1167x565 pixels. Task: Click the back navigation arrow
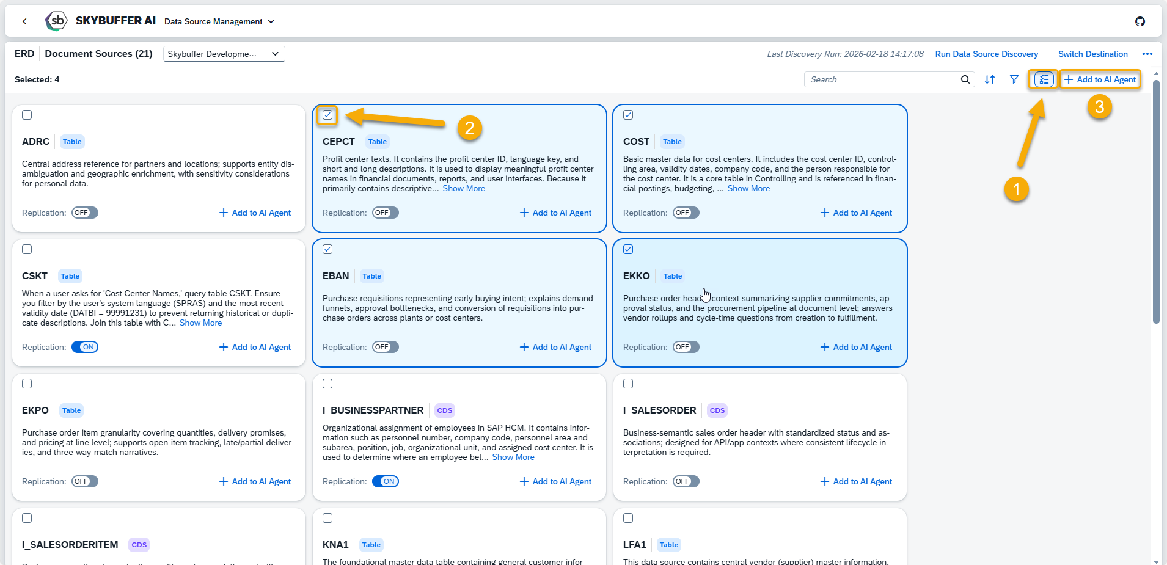(24, 21)
